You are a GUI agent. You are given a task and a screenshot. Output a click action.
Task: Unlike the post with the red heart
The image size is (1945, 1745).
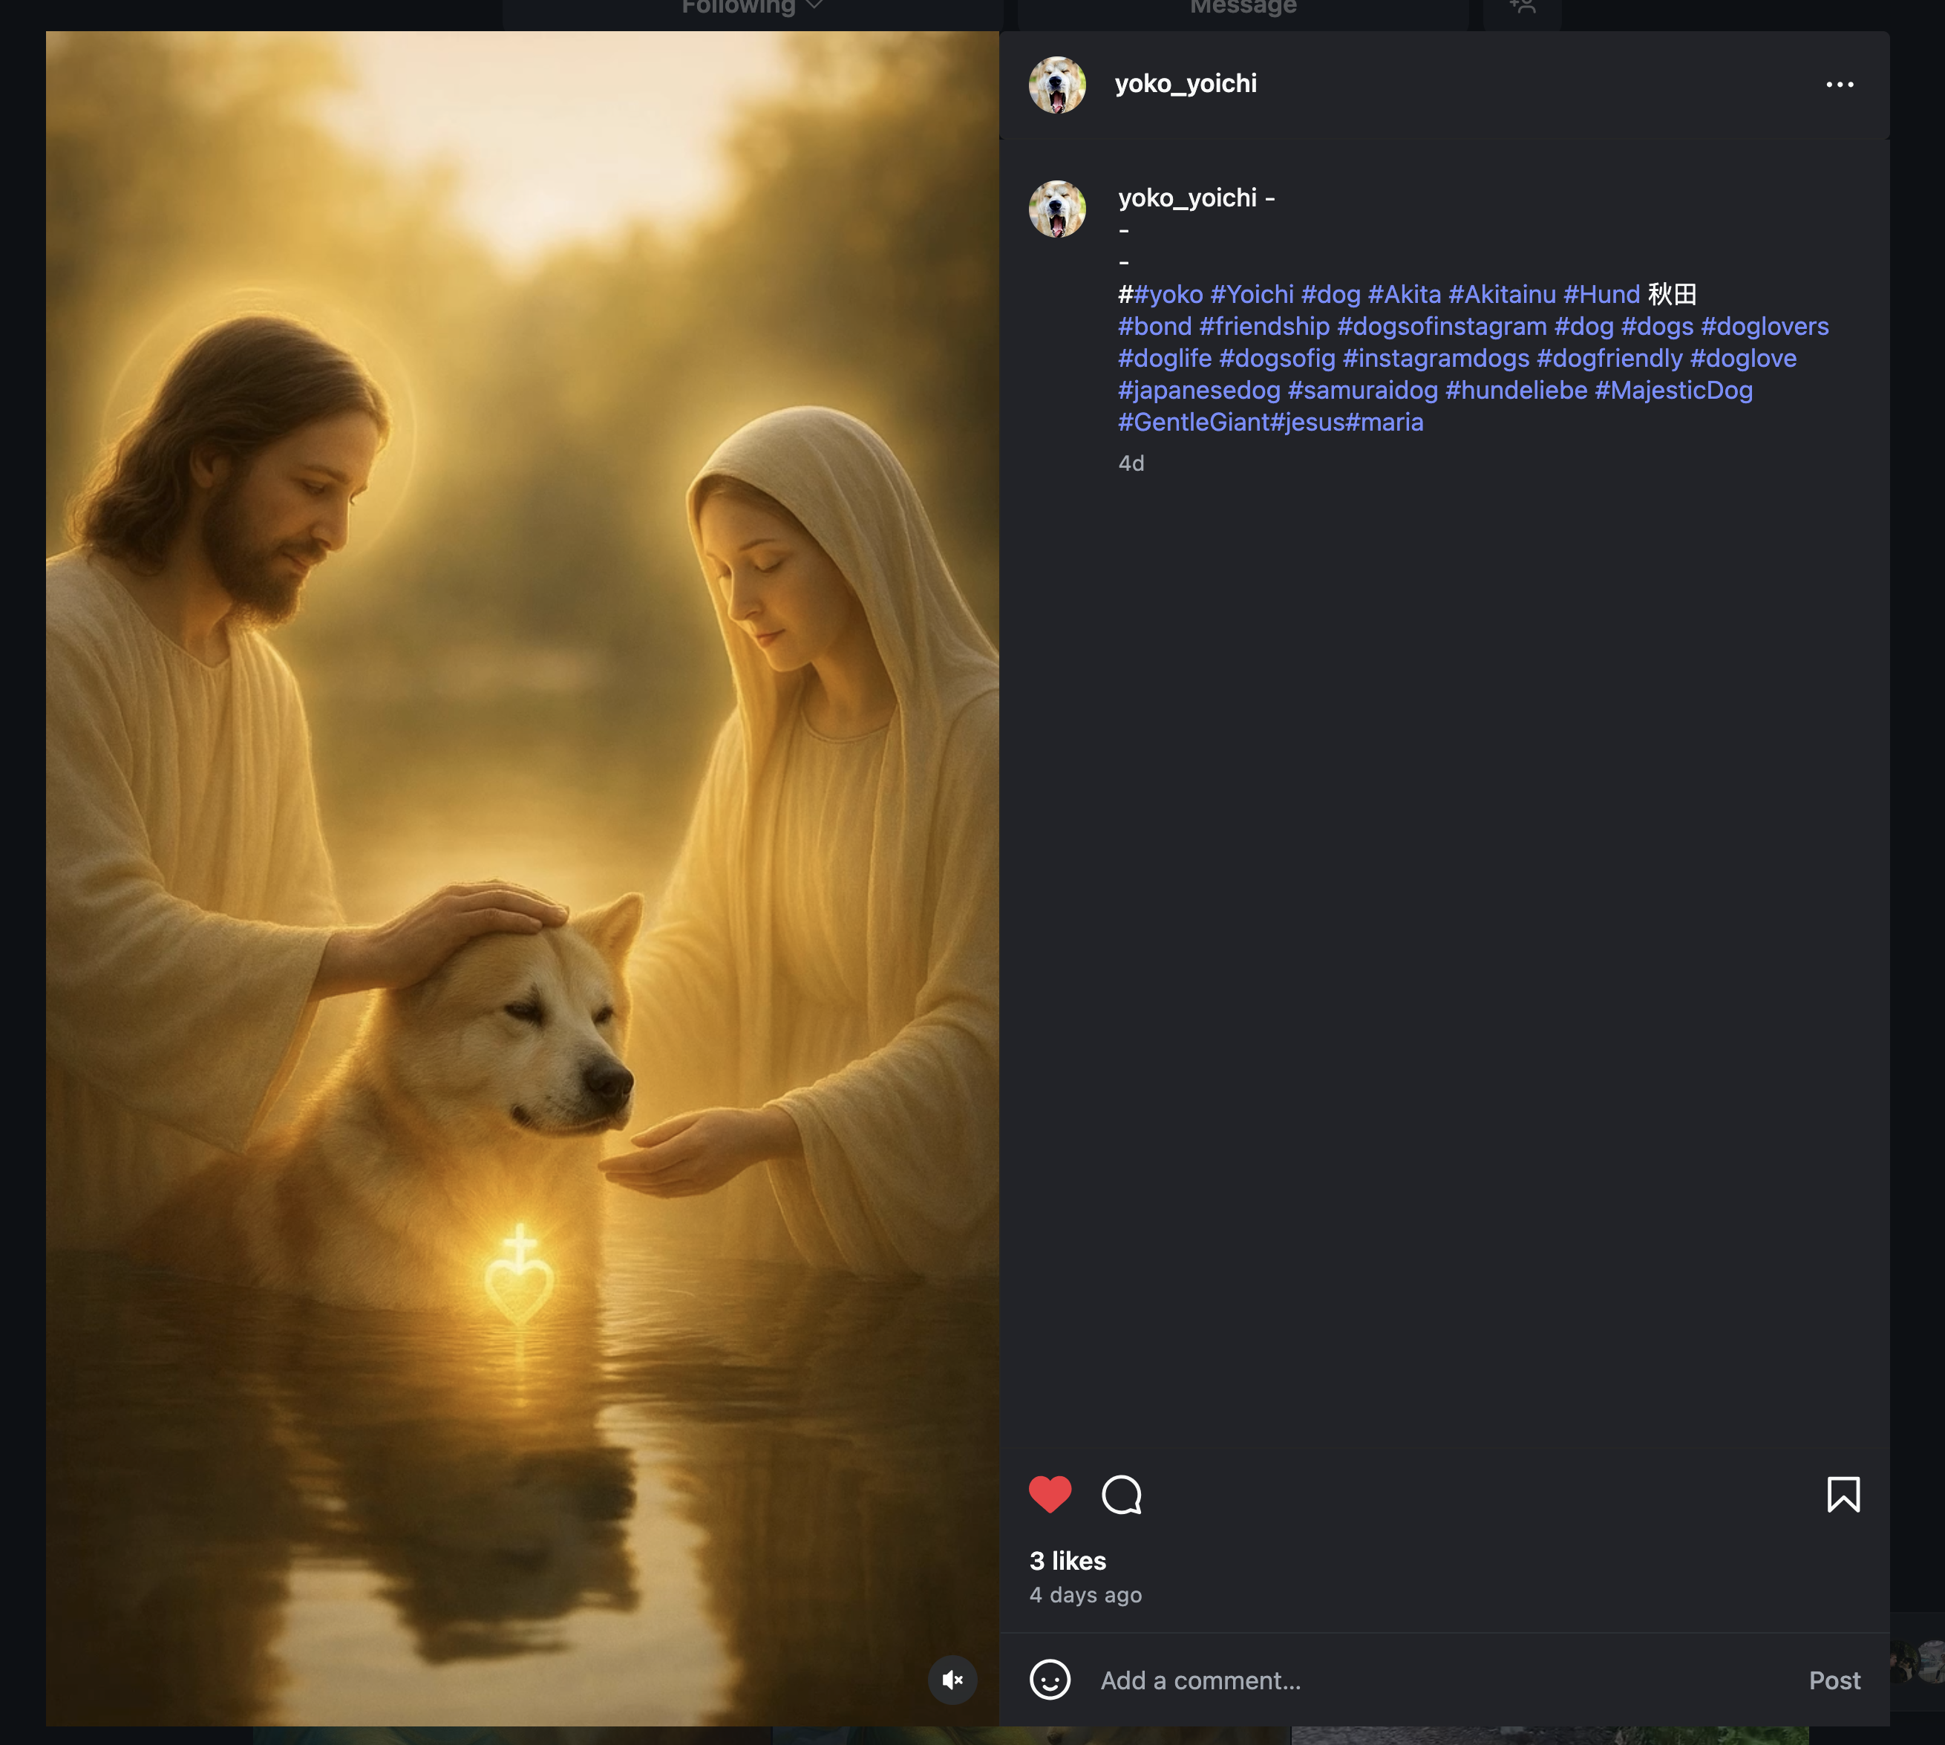click(1050, 1494)
